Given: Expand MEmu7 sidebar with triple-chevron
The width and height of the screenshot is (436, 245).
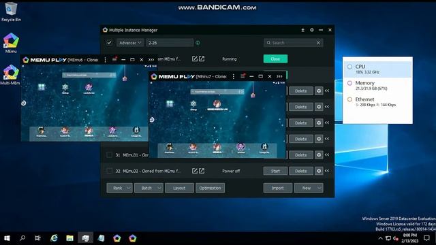Looking at the screenshot, I should pos(279,76).
